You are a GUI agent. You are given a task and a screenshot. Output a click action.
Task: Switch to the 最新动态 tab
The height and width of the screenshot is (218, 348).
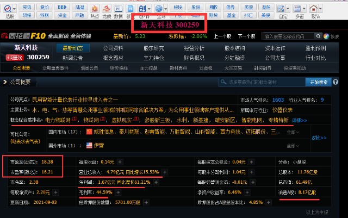[73, 48]
